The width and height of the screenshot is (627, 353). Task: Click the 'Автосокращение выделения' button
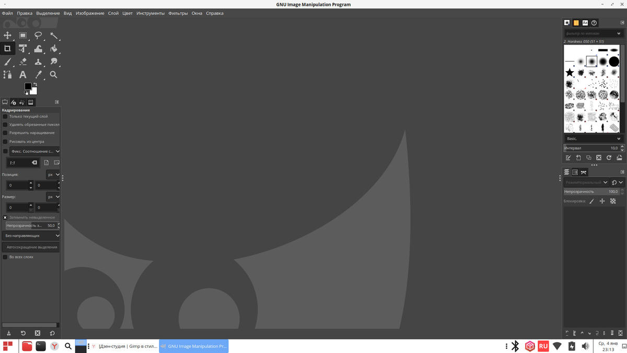tap(30, 246)
